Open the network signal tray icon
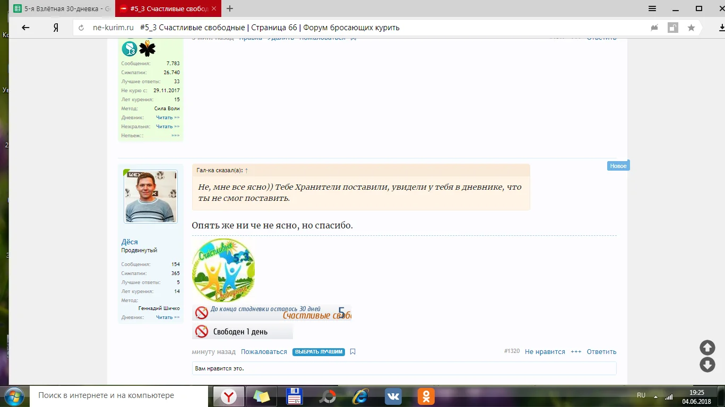The image size is (725, 407). [669, 396]
